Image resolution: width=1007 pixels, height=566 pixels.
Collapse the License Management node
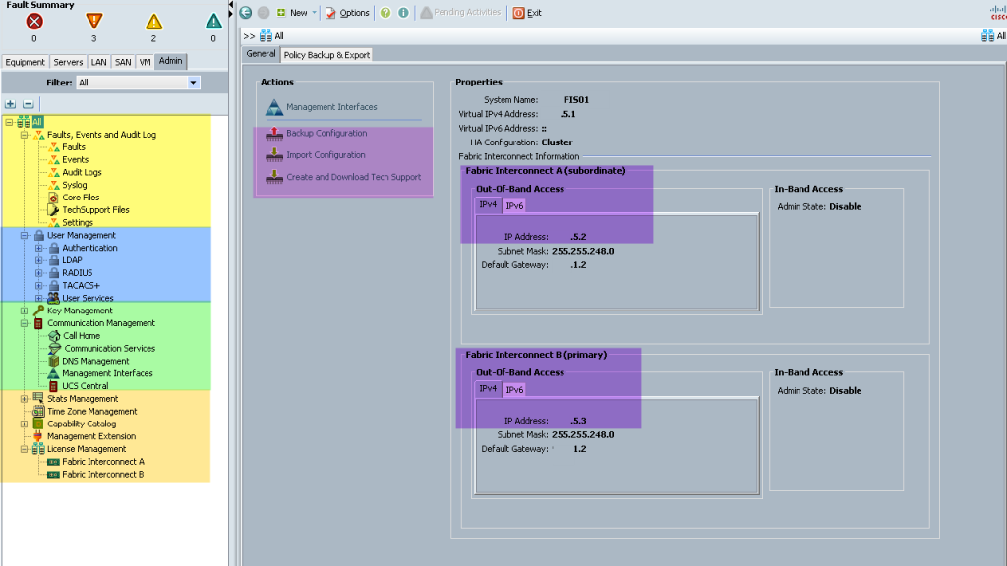click(x=24, y=449)
